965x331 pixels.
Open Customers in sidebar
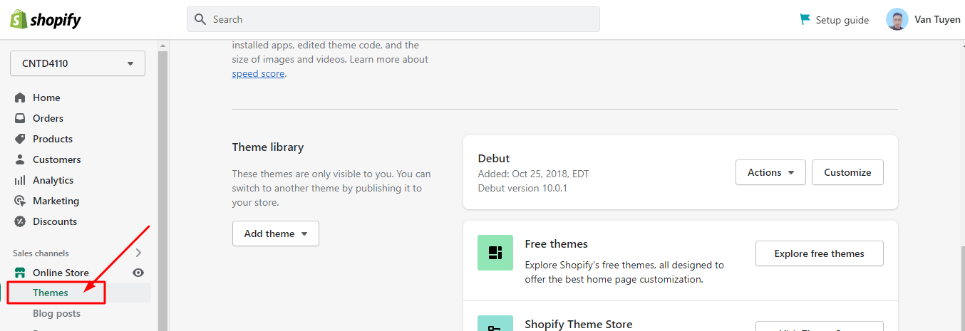[x=57, y=159]
